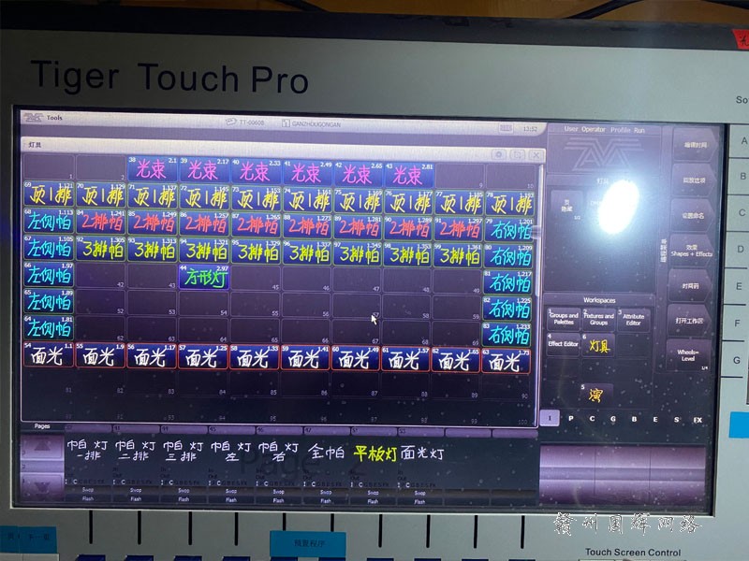Open workspace 6 labeled 灯具
Viewport: 749px width, 561px height.
coord(598,345)
